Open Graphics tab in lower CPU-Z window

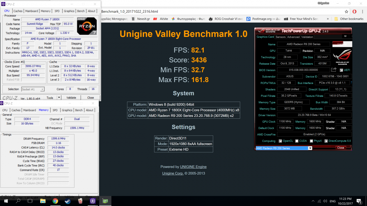coord(67,110)
